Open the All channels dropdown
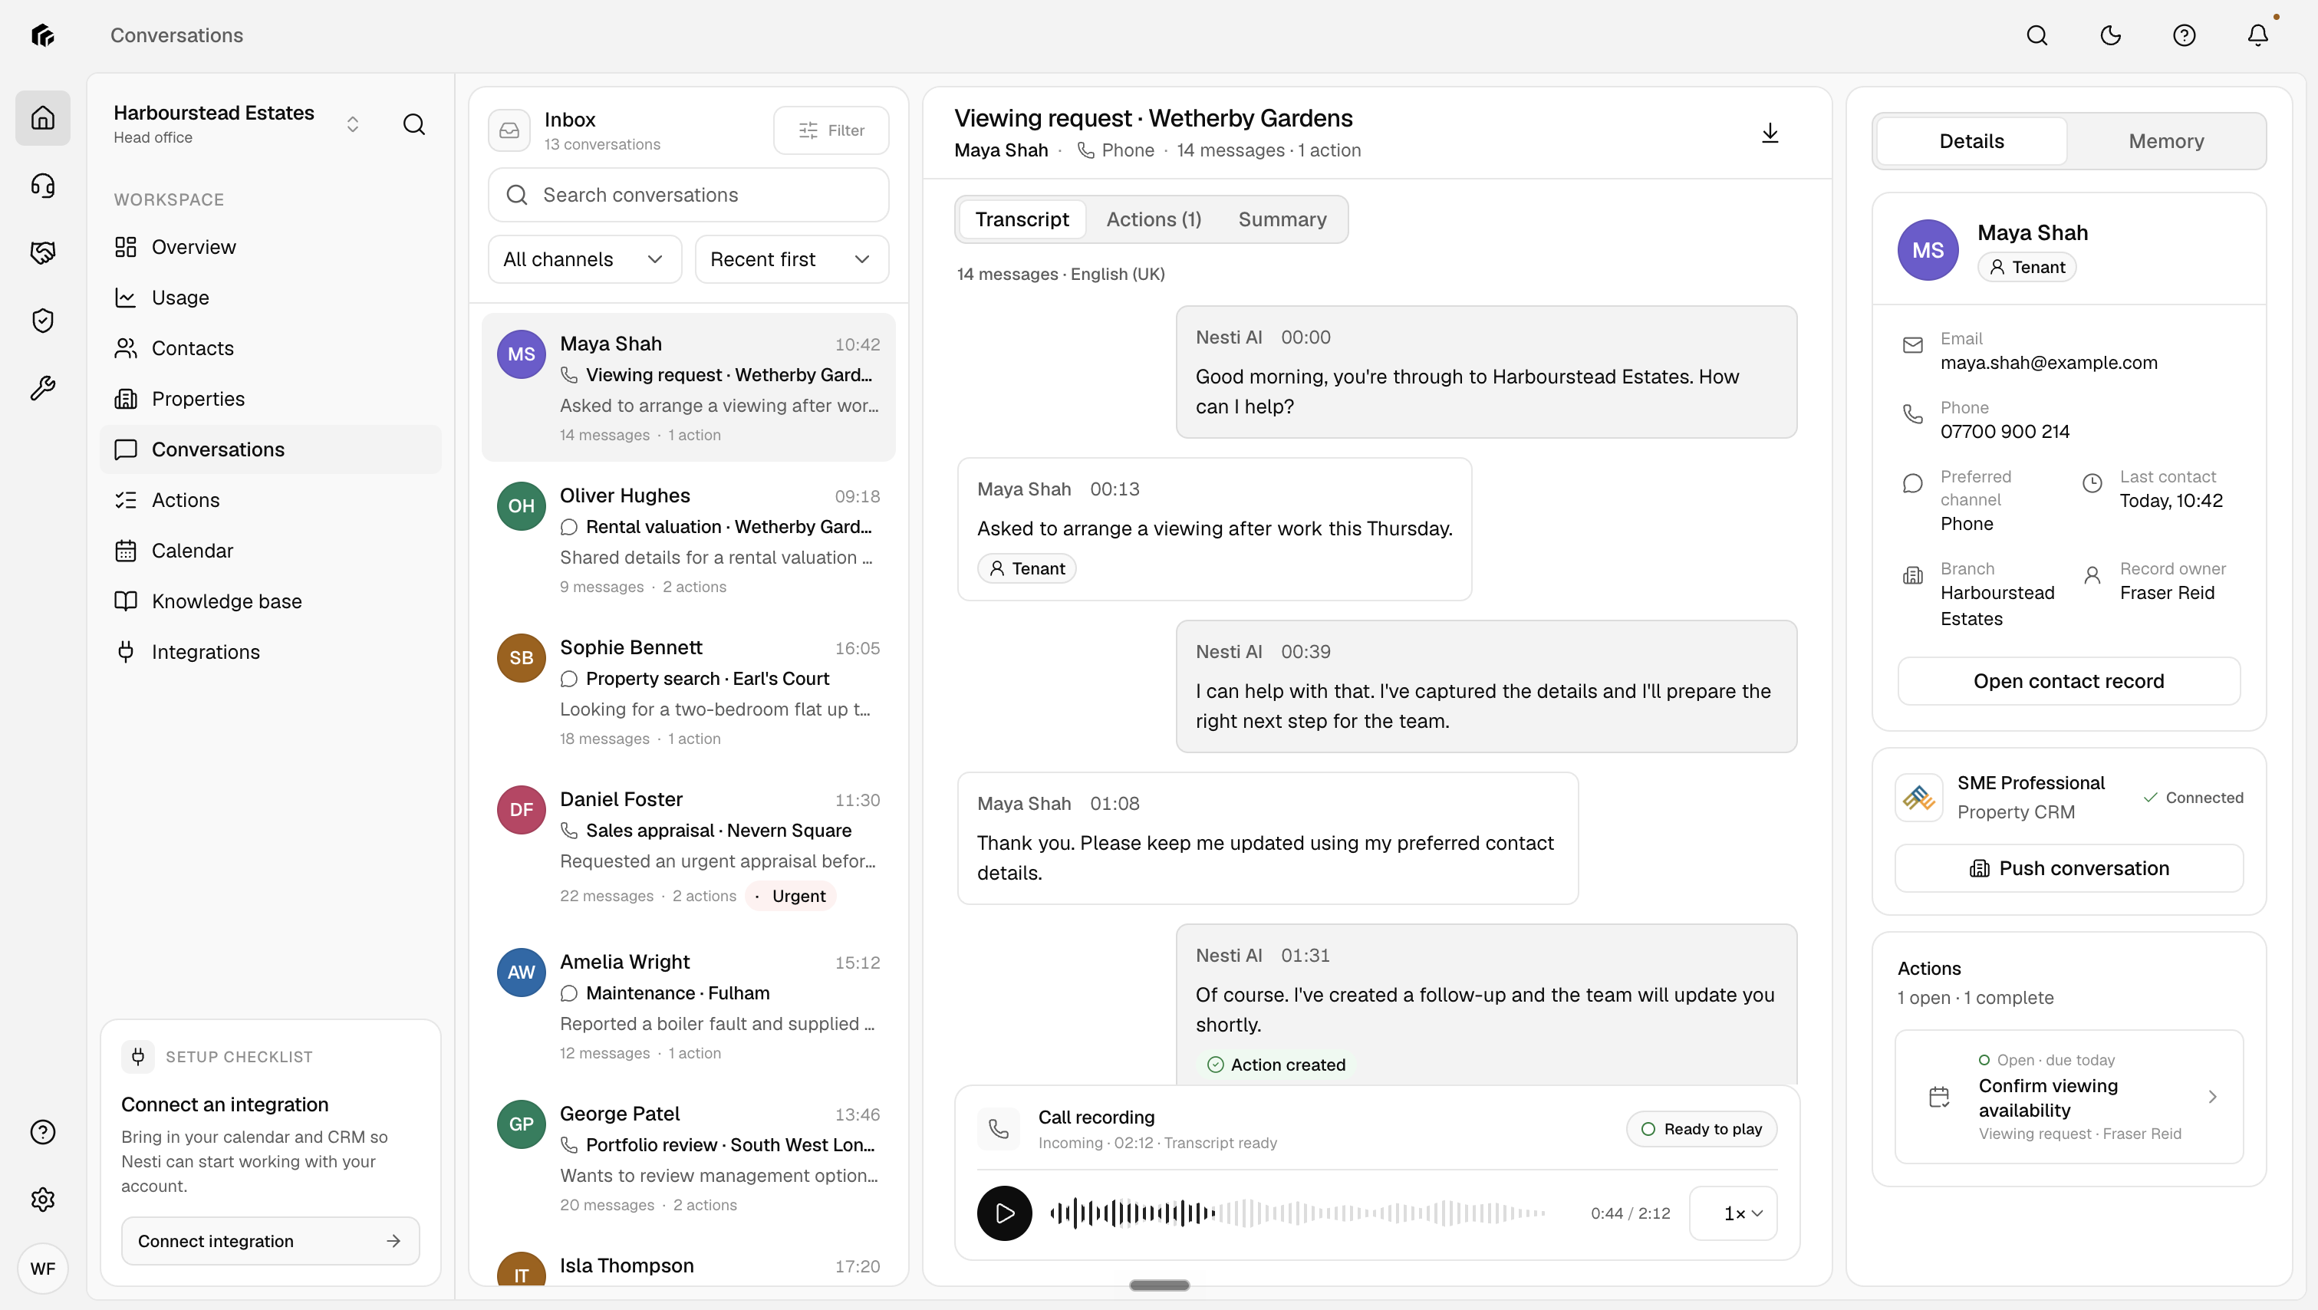This screenshot has height=1310, width=2318. [x=585, y=259]
